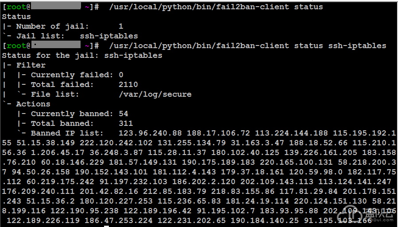
Task: Click the '/var/log/secure' file path
Action: pyautogui.click(x=155, y=94)
